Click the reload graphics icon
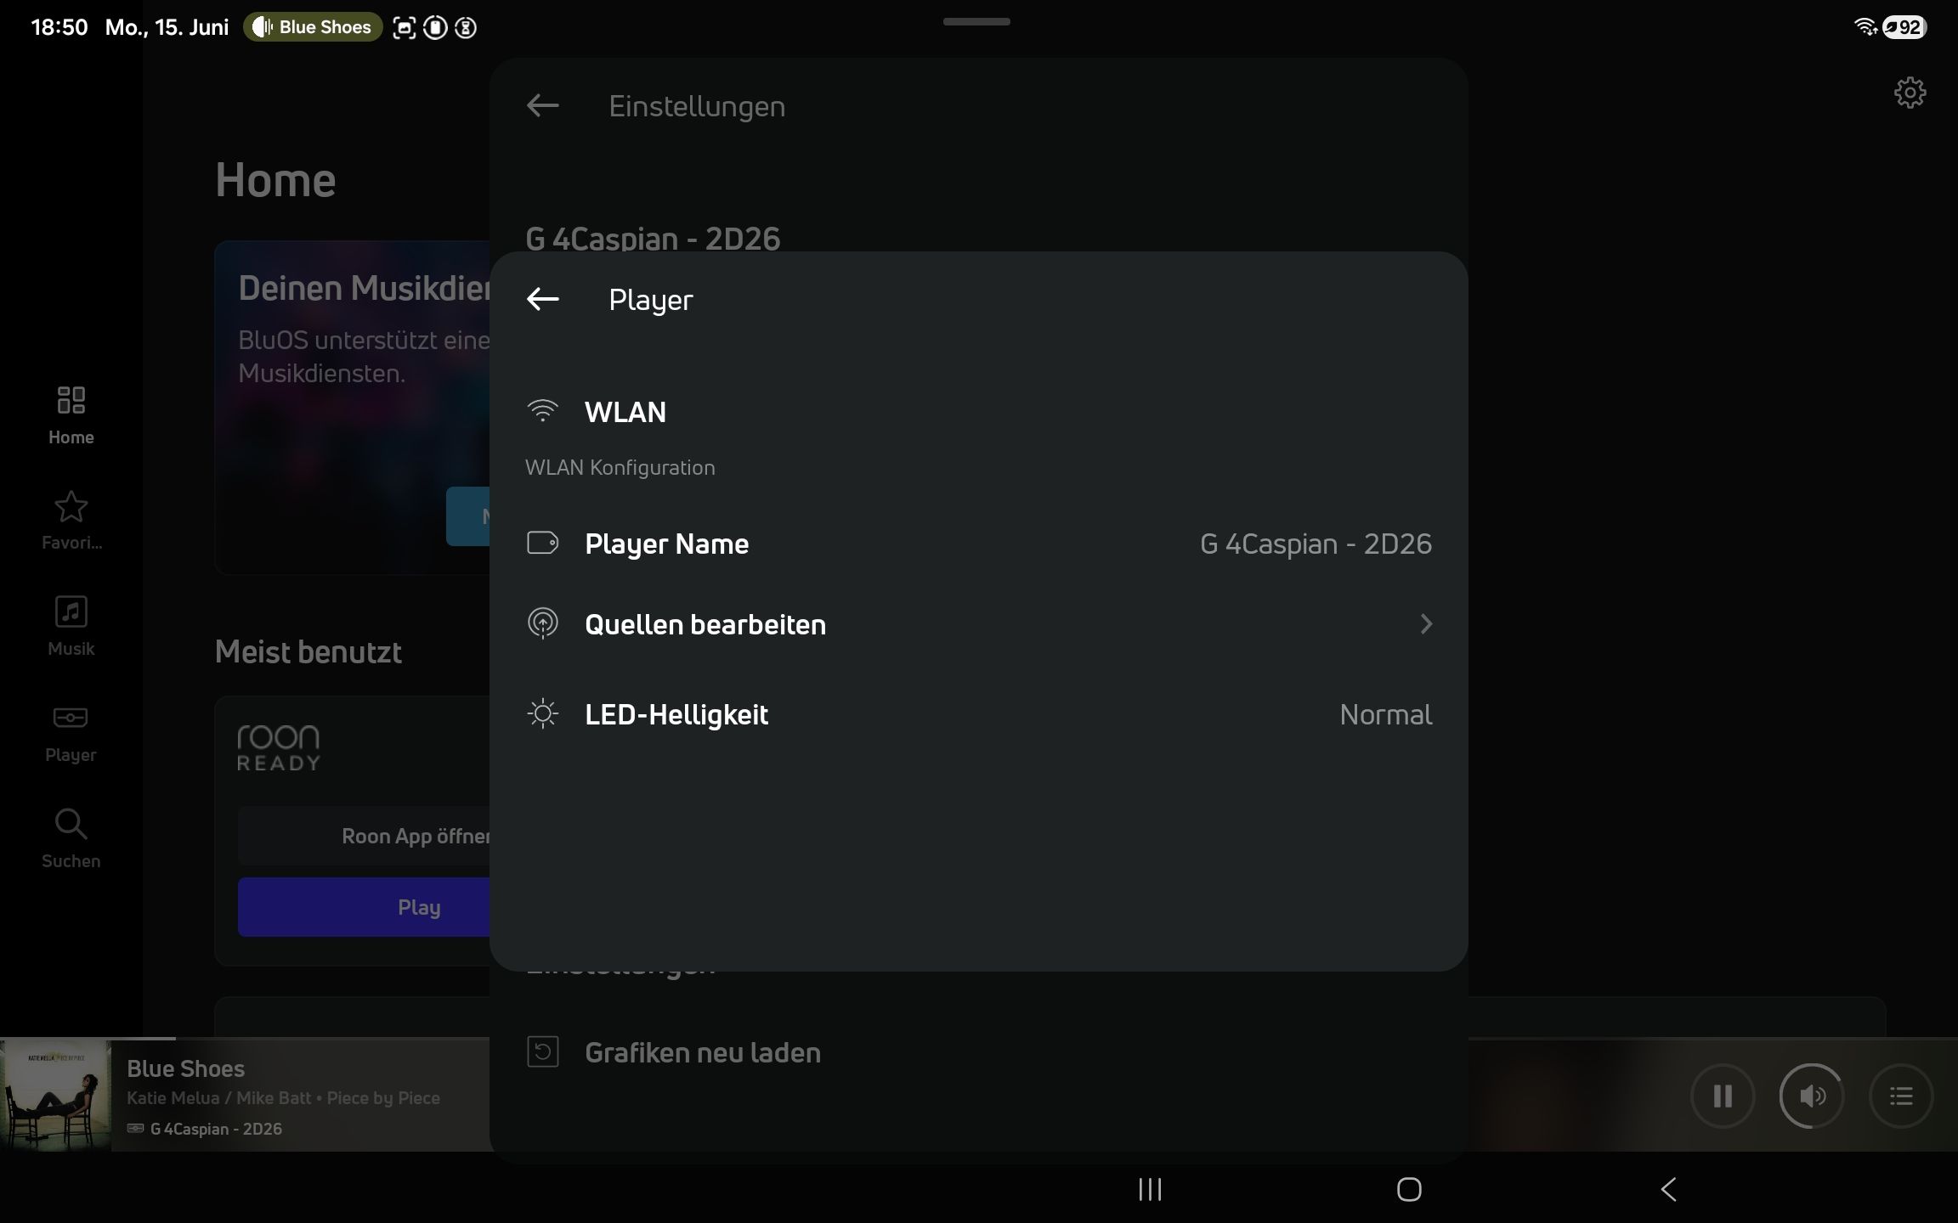The image size is (1958, 1223). click(542, 1051)
